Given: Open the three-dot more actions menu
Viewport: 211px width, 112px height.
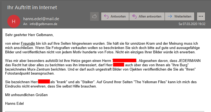Looking at the screenshot, I should [x=201, y=16].
